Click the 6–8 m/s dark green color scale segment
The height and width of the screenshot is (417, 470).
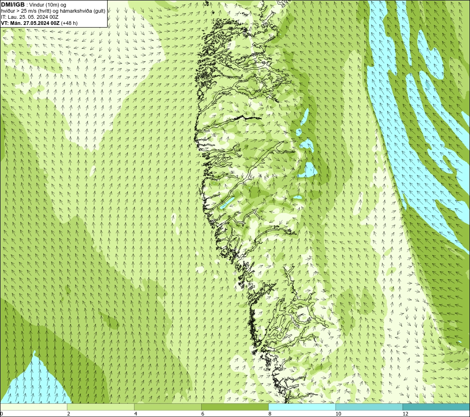pyautogui.click(x=235, y=407)
